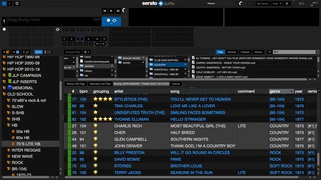Expand the COUNTRY folder arrow
Screen dimensions: 321x180
coord(185,64)
